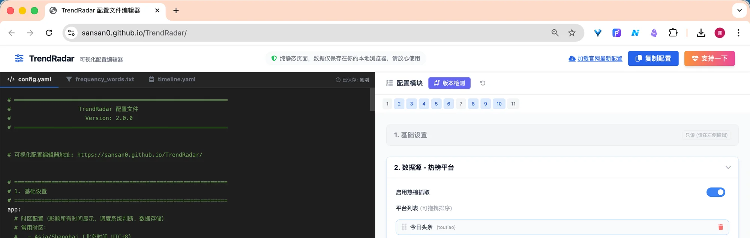This screenshot has width=750, height=238.
Task: Click the zoom magnifier icon in address bar
Action: 555,33
